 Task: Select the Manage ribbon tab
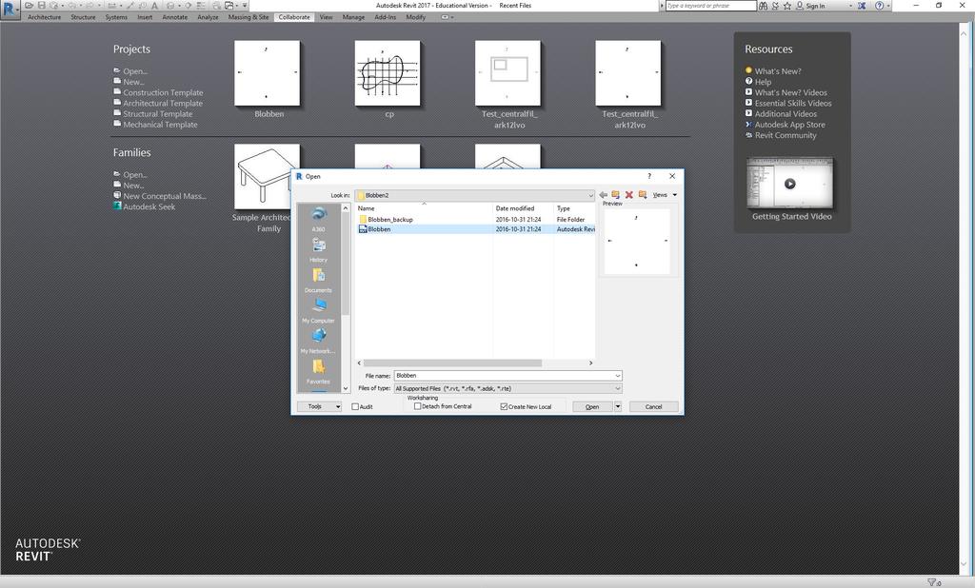tap(353, 17)
